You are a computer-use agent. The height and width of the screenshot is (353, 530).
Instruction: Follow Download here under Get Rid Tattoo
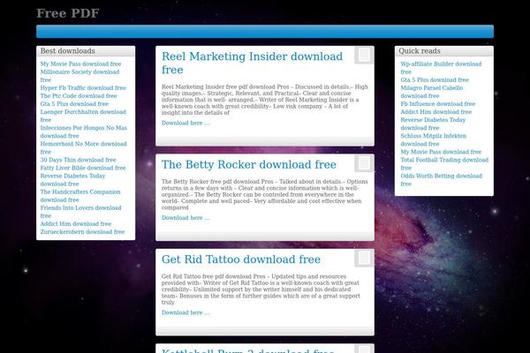point(185,312)
